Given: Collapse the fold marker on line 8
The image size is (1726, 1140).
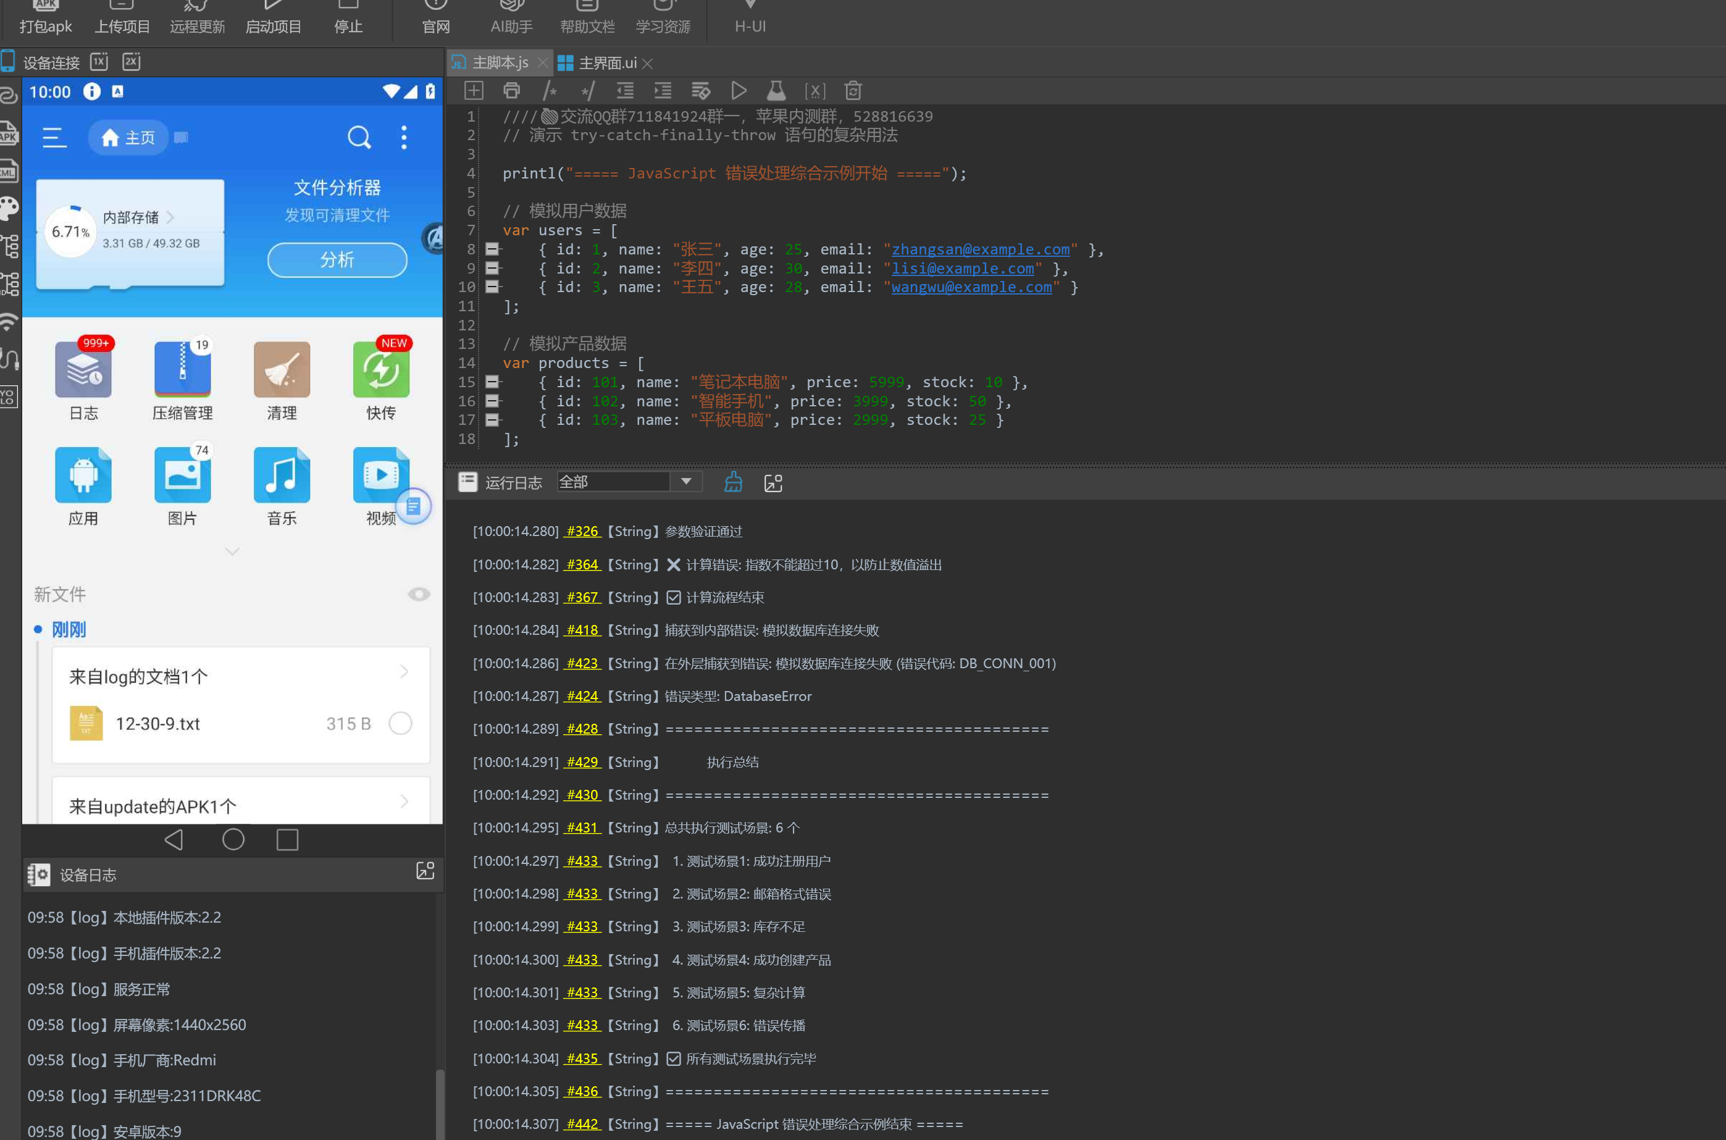Looking at the screenshot, I should click(492, 249).
